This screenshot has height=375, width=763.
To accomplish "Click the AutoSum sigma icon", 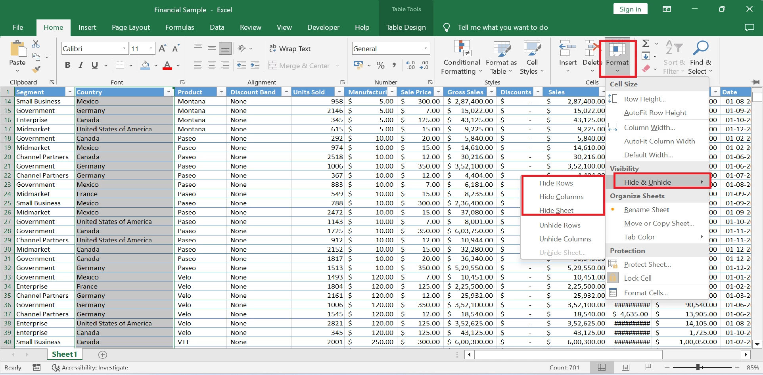I will 646,44.
